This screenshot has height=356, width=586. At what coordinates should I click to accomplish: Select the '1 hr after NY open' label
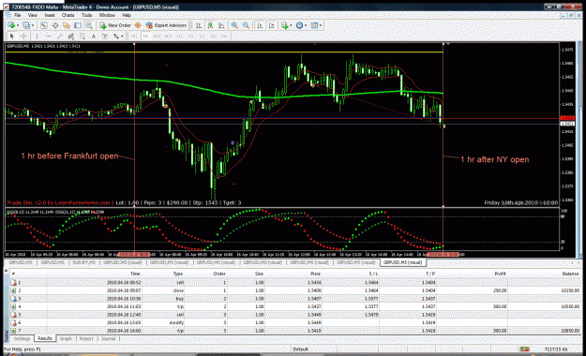point(495,159)
